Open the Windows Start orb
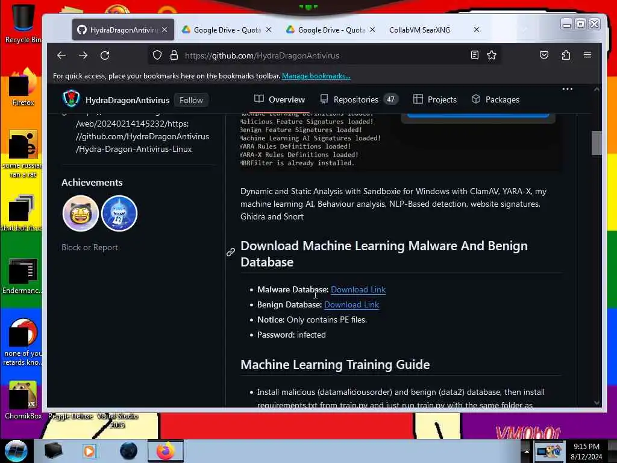 16,451
